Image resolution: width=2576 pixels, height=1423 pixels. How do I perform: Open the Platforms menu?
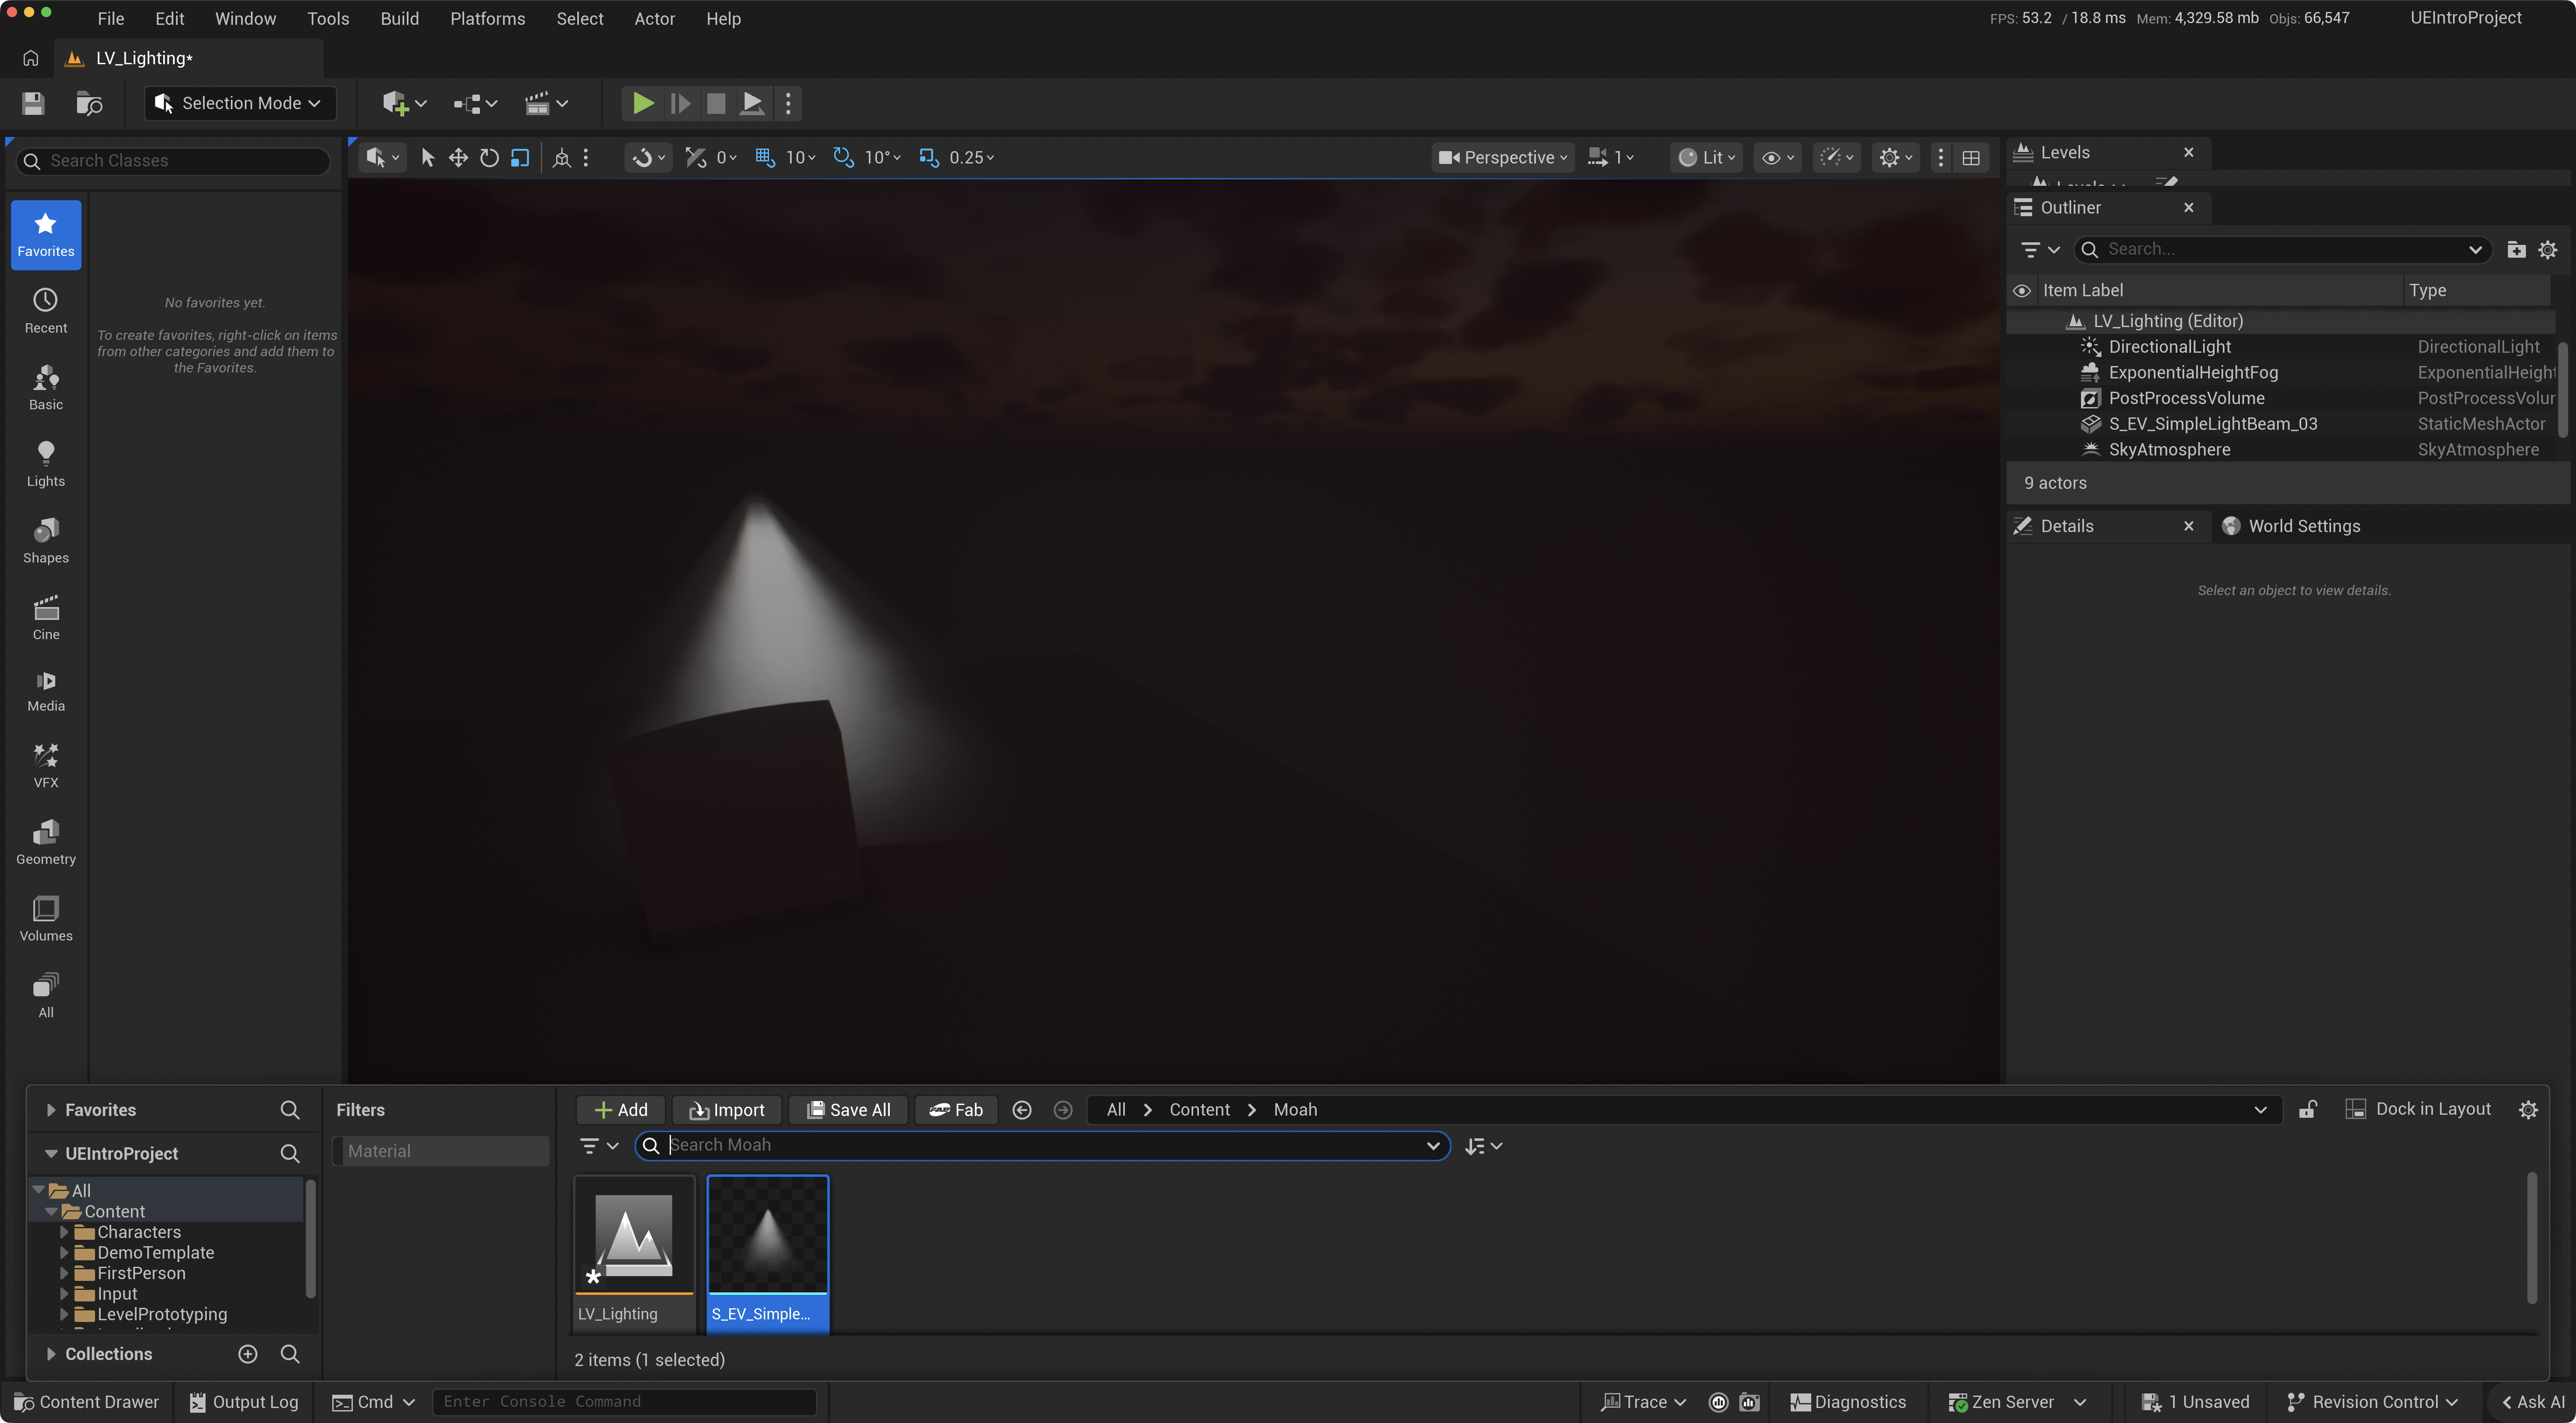[x=487, y=19]
